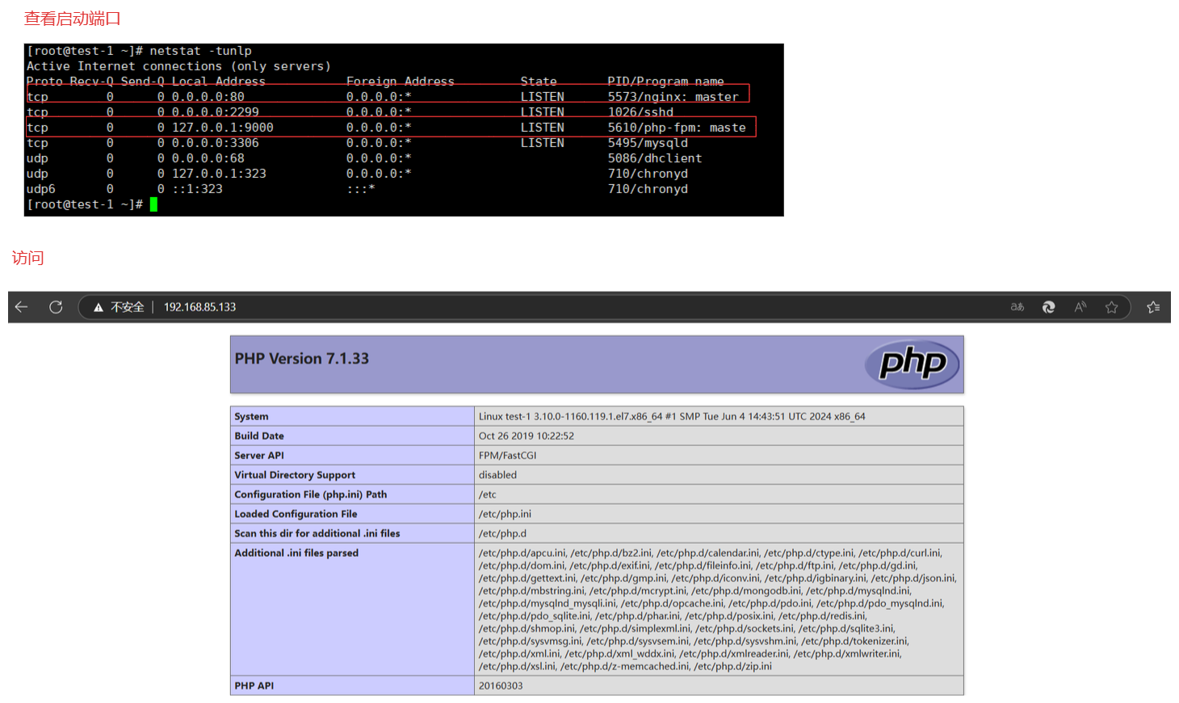
Task: Select 5495/mysqld process entry
Action: (648, 143)
